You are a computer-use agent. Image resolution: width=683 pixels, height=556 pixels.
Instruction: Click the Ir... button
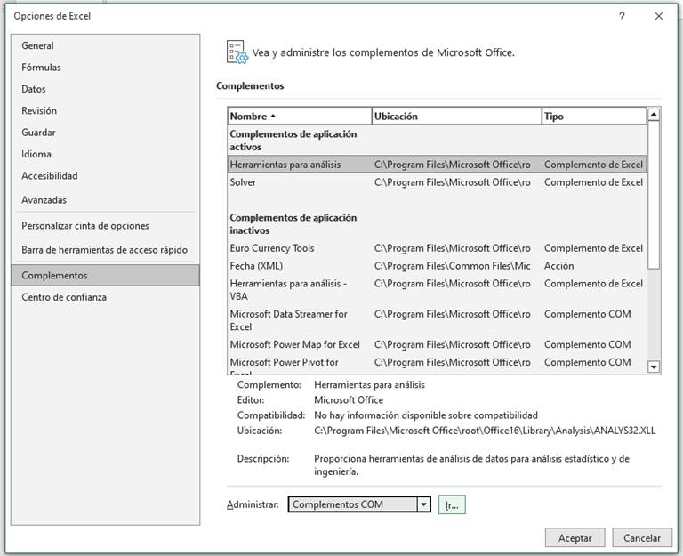tap(452, 505)
